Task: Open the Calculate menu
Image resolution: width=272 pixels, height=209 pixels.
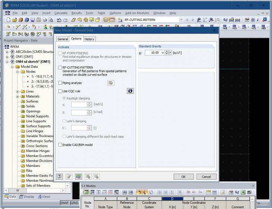Action: point(61,13)
